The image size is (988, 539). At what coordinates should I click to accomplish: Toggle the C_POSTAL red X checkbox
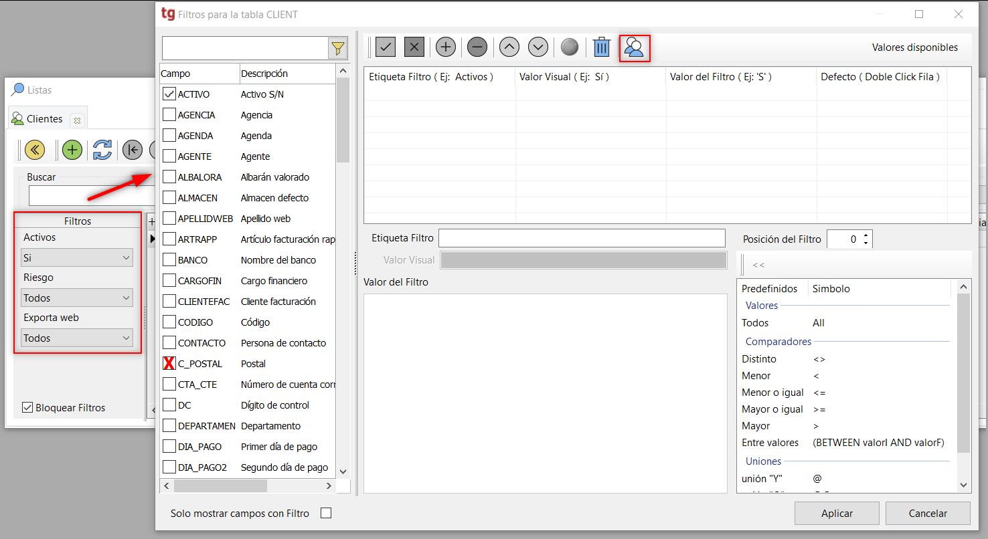click(x=169, y=364)
